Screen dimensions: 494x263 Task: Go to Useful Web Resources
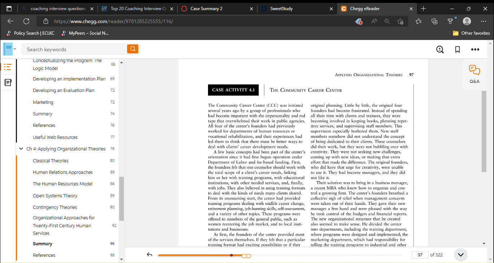coord(55,137)
